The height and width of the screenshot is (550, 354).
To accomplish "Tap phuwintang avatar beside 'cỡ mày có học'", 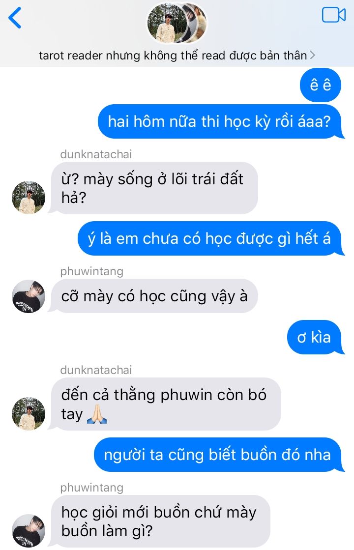I will 29,296.
